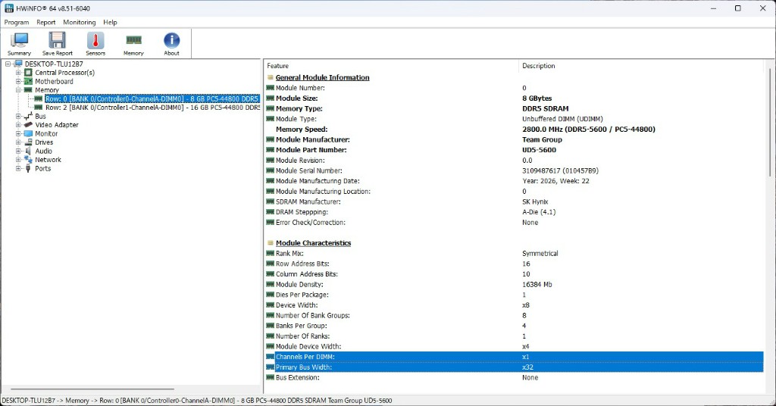This screenshot has height=406, width=776.
Task: Select the Primary Bus Width row
Action: 515,367
